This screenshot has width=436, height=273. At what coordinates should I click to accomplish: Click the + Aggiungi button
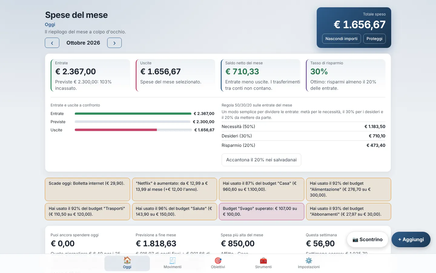411,240
